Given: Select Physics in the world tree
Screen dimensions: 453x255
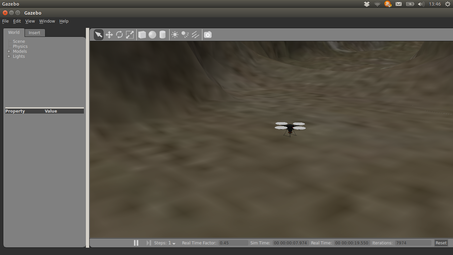Looking at the screenshot, I should [20, 46].
